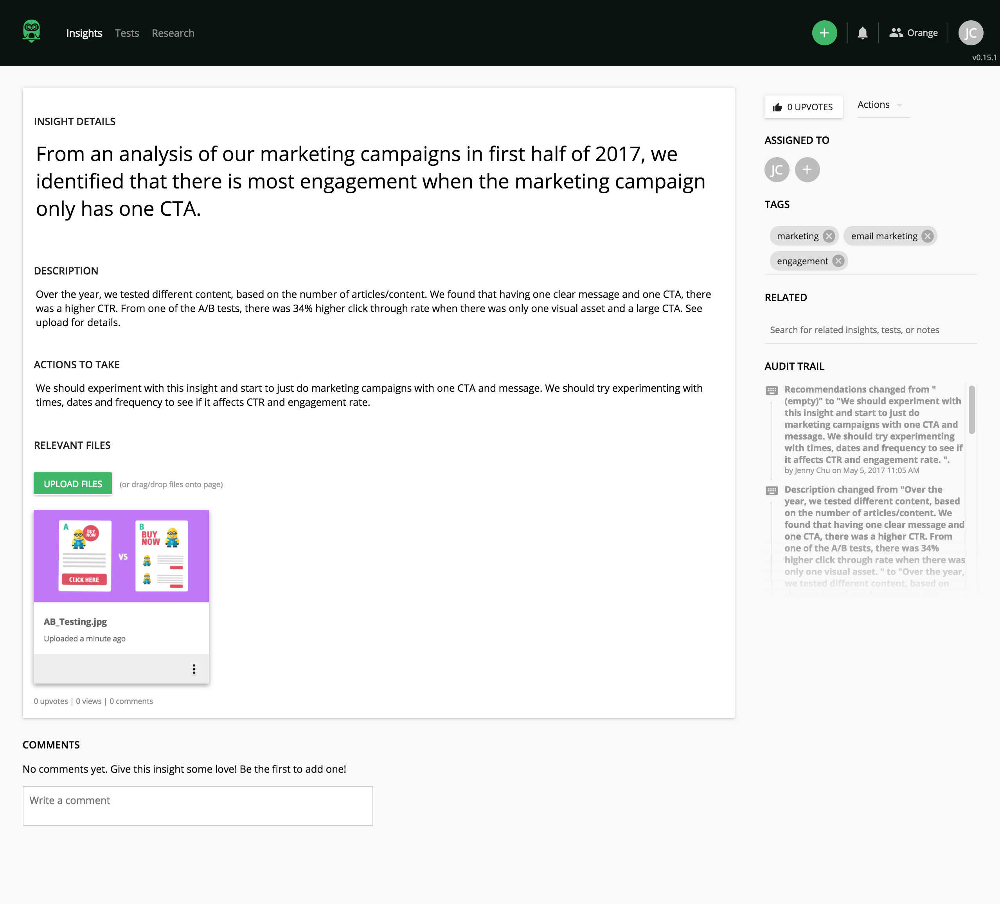The image size is (1000, 904).
Task: Add another assignee with plus icon
Action: [x=807, y=170]
